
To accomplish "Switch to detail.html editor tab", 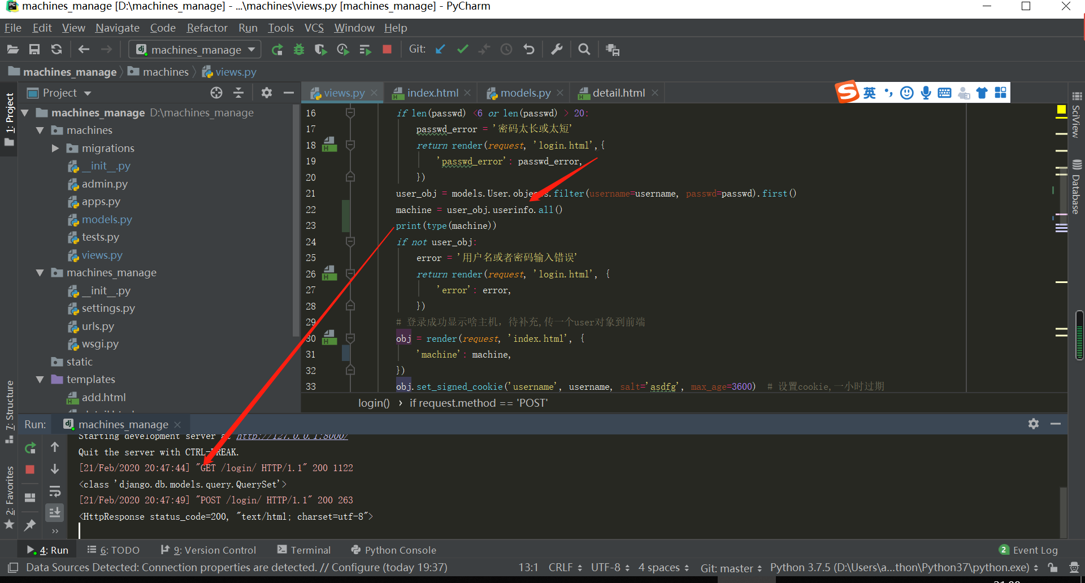I will coord(618,93).
